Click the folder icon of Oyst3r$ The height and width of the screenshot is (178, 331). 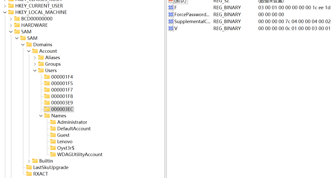(53, 148)
